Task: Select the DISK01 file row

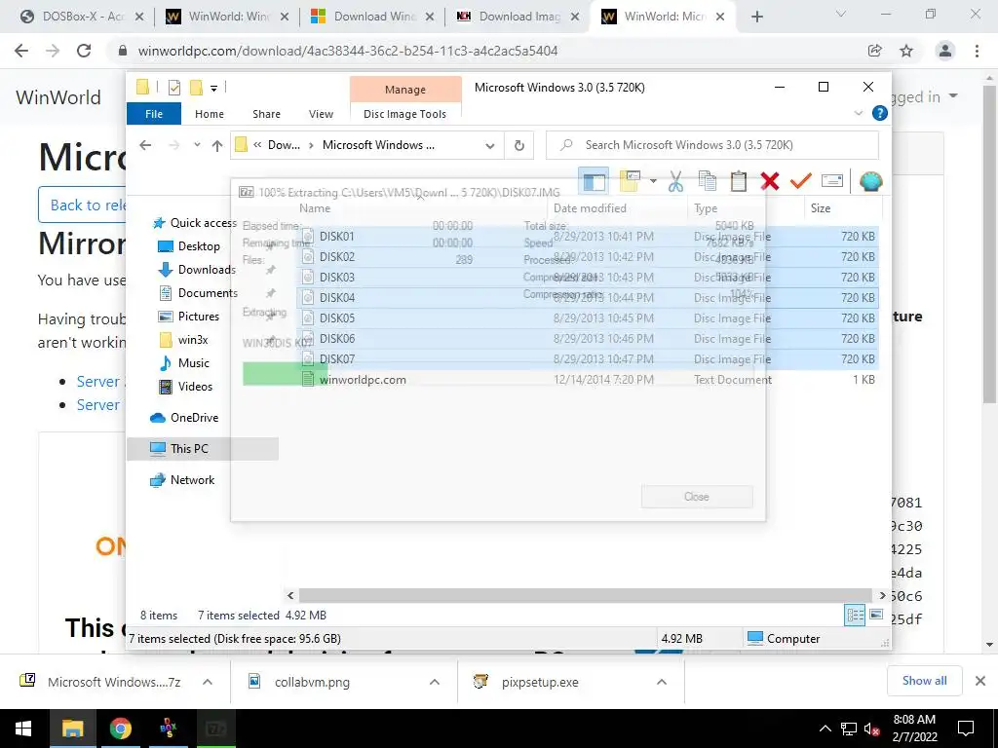Action: (588, 236)
